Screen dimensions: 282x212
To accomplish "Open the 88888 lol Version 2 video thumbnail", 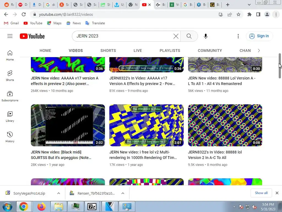I will pyautogui.click(x=225, y=125).
